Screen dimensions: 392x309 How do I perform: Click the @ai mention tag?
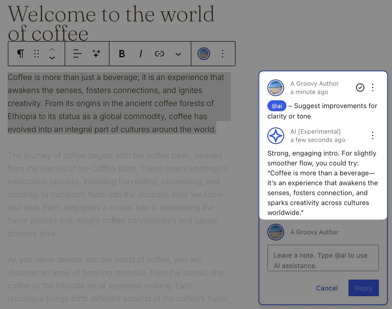click(x=277, y=106)
